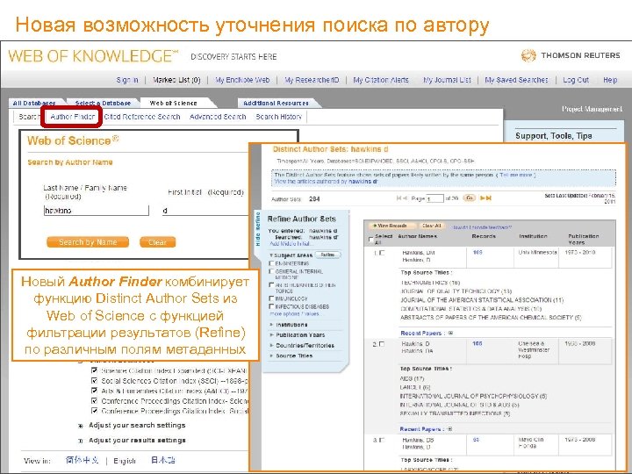632x474 pixels.
Task: Open the Advanced Search sub-tab
Action: (x=218, y=117)
